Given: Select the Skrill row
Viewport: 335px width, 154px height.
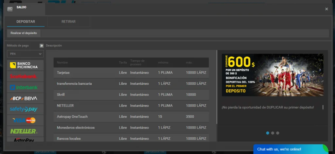Looking at the screenshot, I should (131, 94).
